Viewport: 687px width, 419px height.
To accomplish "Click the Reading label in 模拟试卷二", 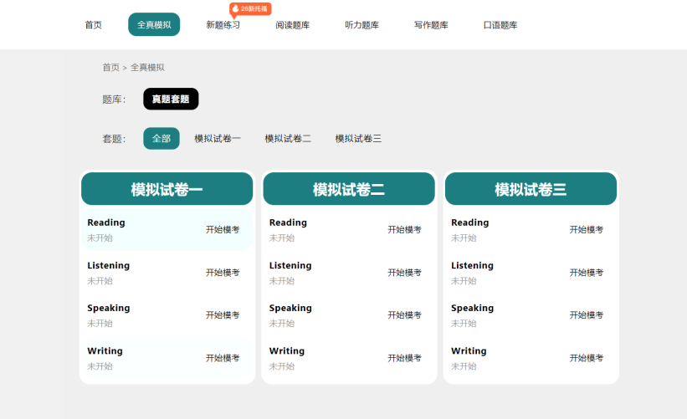I will pos(288,222).
